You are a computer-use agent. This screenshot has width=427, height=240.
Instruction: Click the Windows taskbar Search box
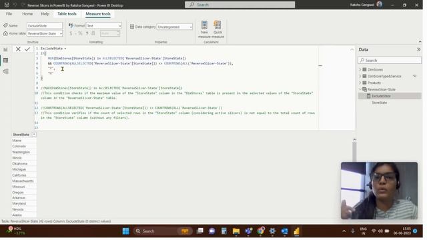click(163, 231)
